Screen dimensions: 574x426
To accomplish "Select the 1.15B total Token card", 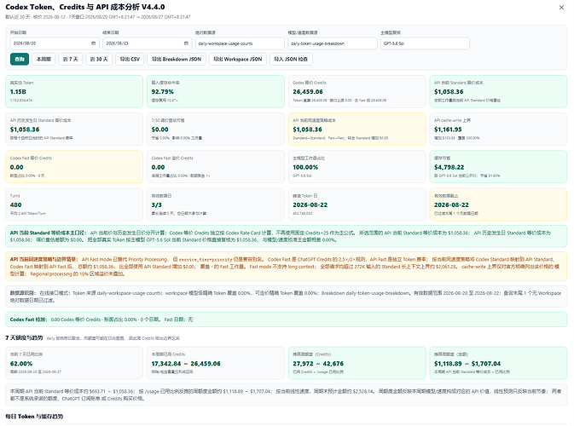I will pyautogui.click(x=74, y=91).
